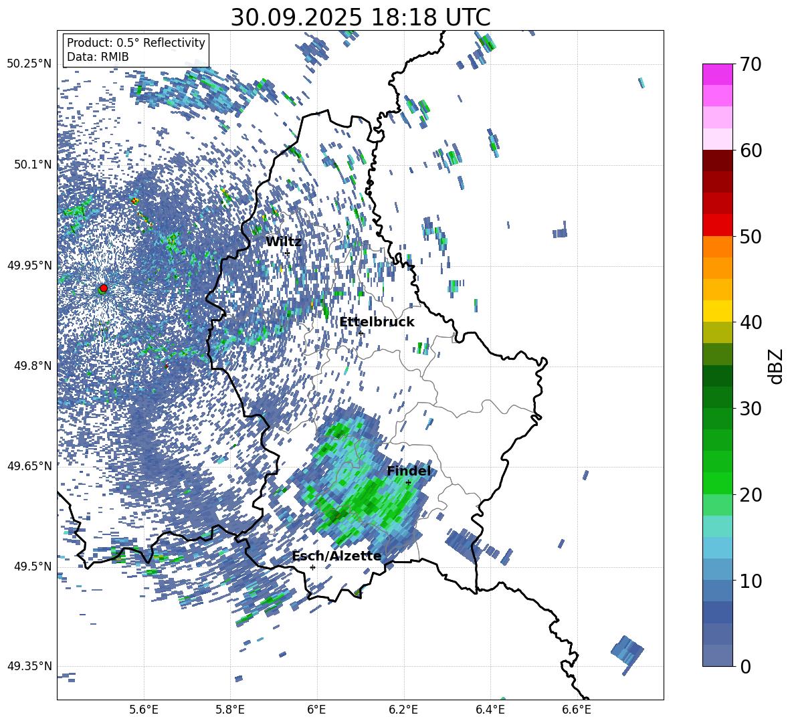Viewport: 792px width, 723px height.
Task: Click the 6.6°E longitude label
Action: pyautogui.click(x=577, y=710)
